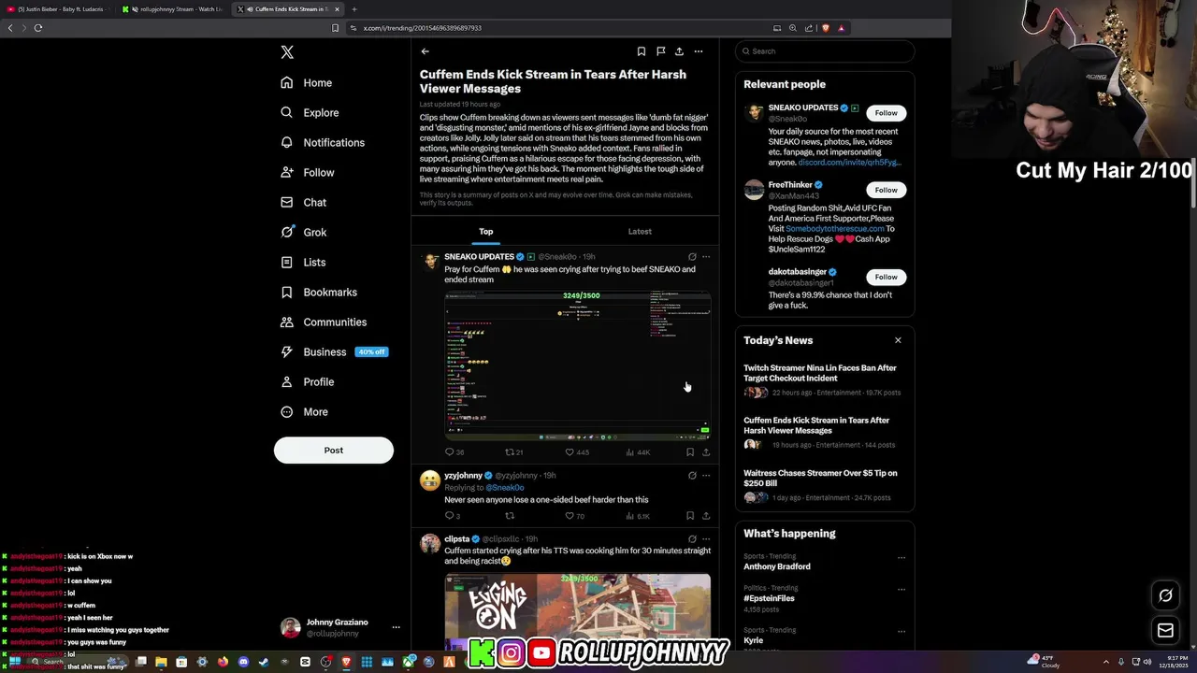Follow dakotabasinger in Relevant people
The width and height of the screenshot is (1197, 673).
(886, 277)
